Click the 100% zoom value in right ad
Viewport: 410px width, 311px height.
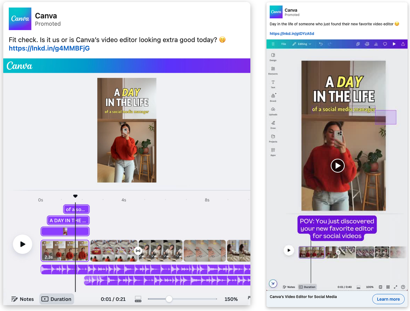370,287
